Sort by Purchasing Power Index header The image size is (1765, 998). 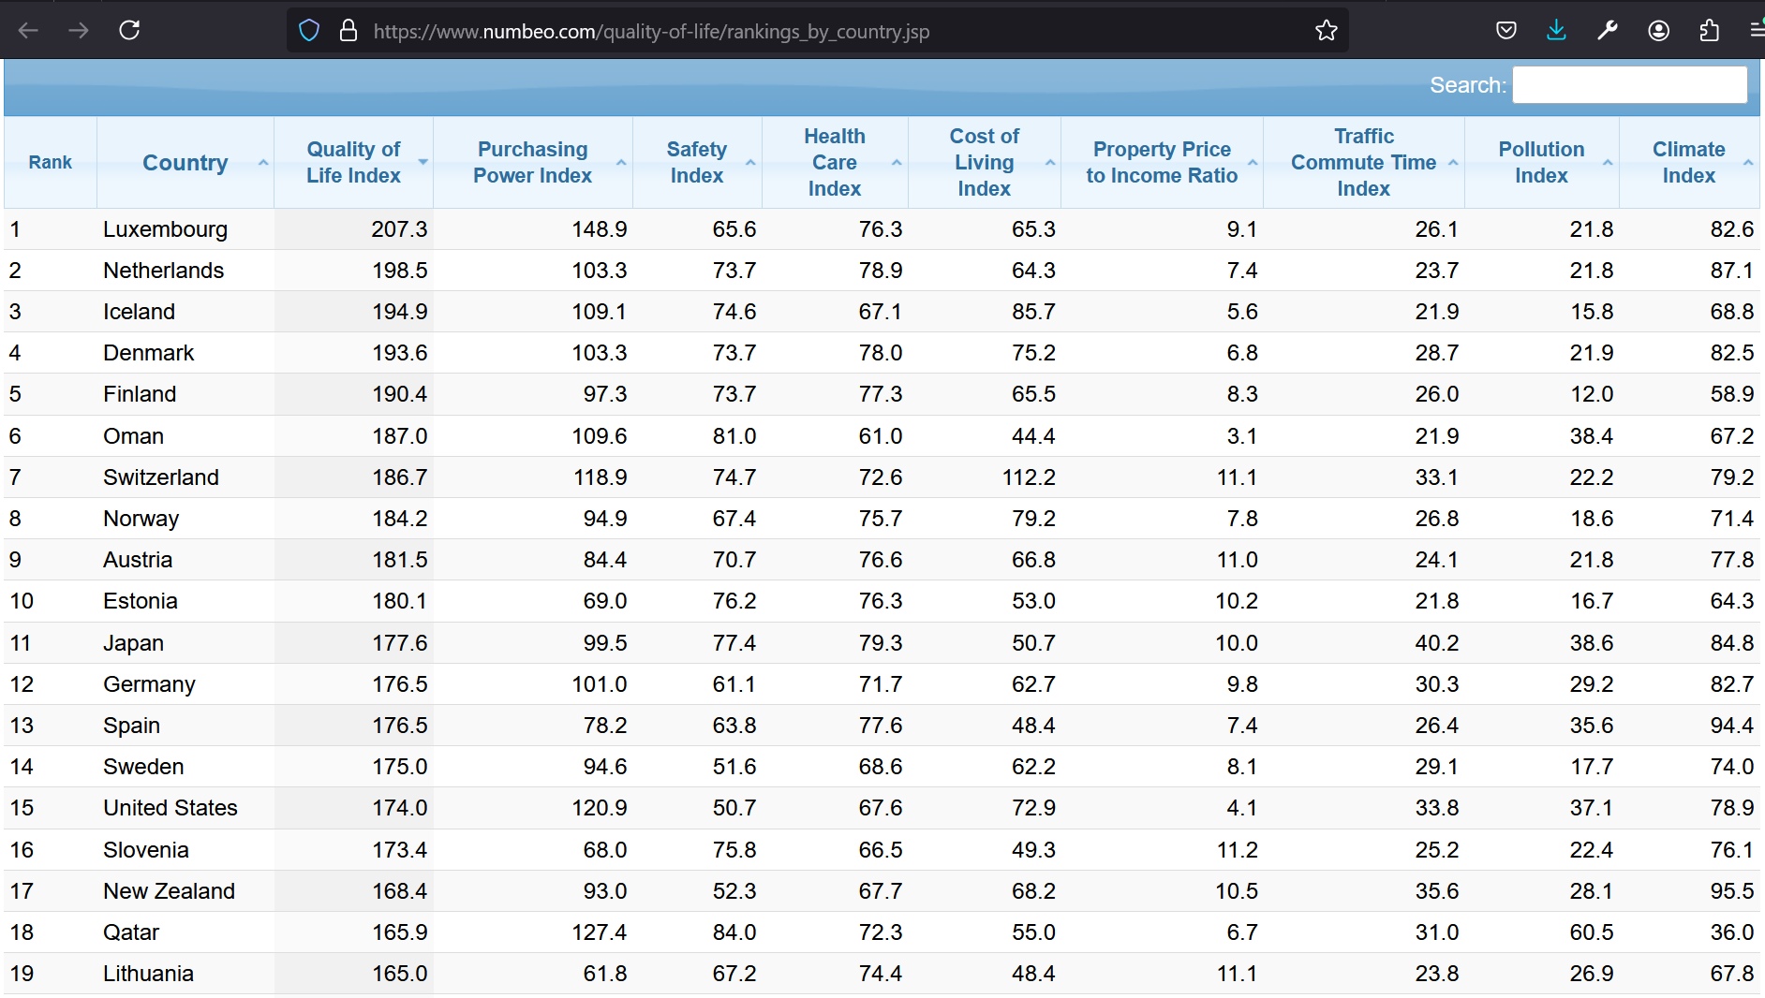coord(533,162)
